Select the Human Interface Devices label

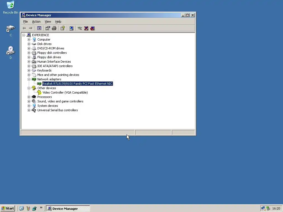(x=54, y=62)
